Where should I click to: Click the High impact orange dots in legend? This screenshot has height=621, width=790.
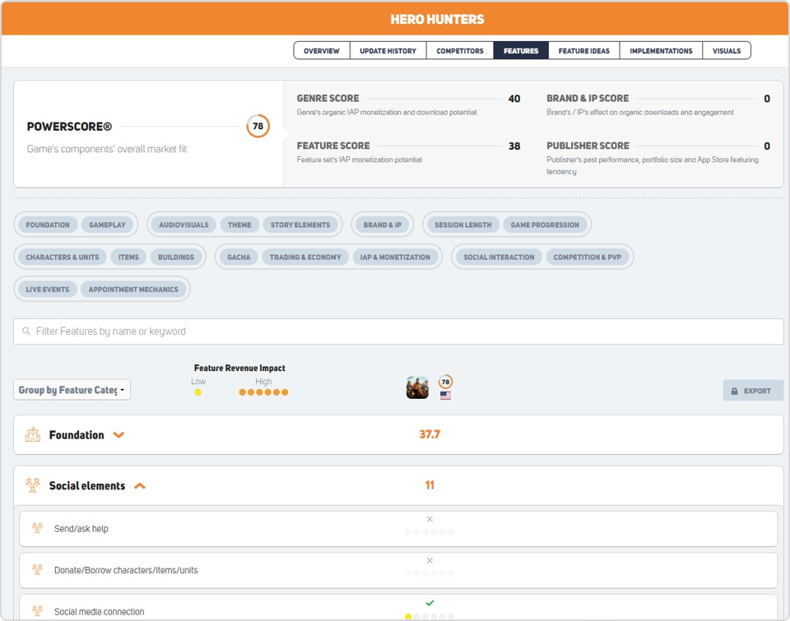tap(263, 392)
